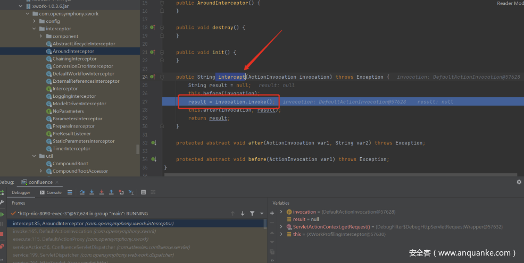Expand the component folder in tree
Image resolution: width=524 pixels, height=263 pixels.
(41, 36)
